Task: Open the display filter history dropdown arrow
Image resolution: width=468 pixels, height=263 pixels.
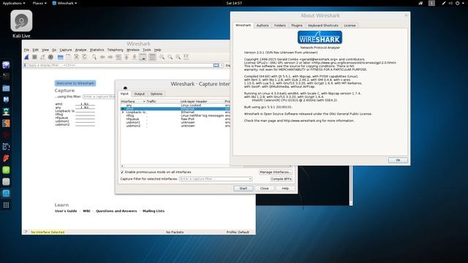Action: 222,65
